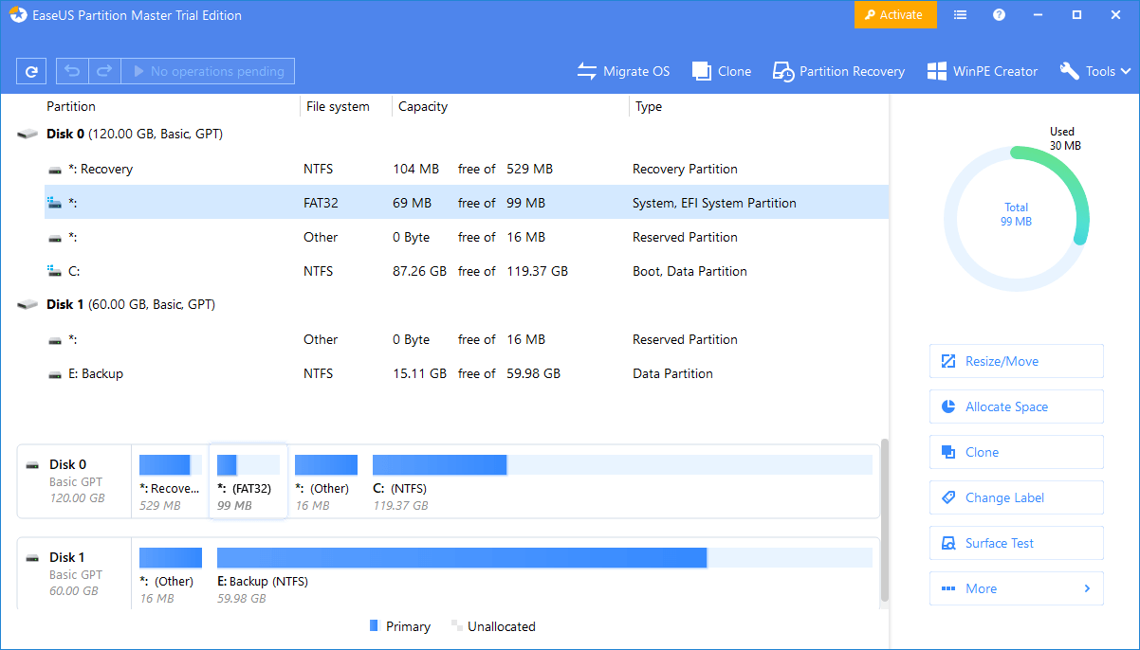Click the disk list scrollbar
This screenshot has width=1140, height=650.
coord(884,521)
